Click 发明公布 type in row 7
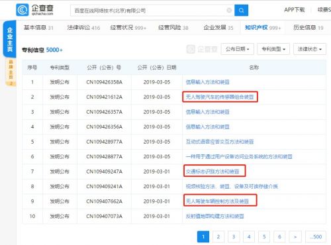This screenshot has width=331, height=245. [60, 171]
